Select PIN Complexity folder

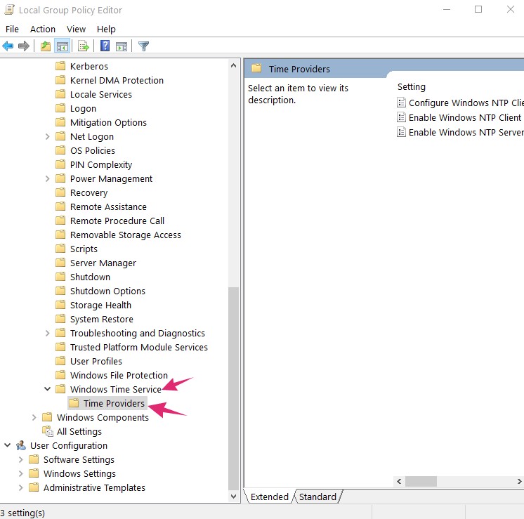101,164
